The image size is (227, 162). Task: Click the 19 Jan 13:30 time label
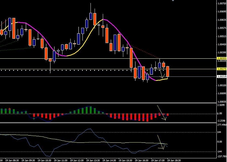tap(93, 161)
